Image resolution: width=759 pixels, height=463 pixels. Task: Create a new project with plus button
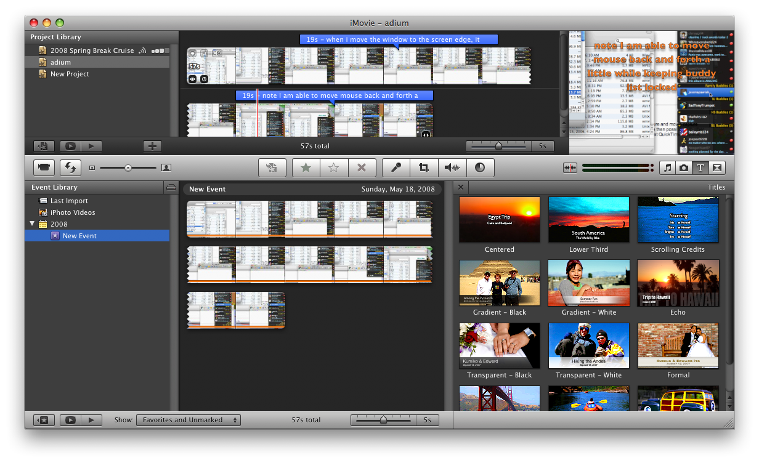(152, 146)
